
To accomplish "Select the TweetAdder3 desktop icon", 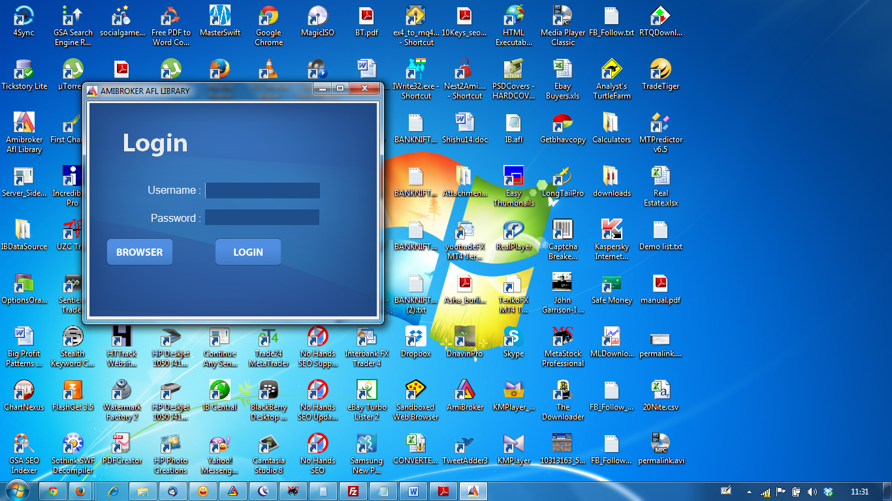I will pos(465,449).
